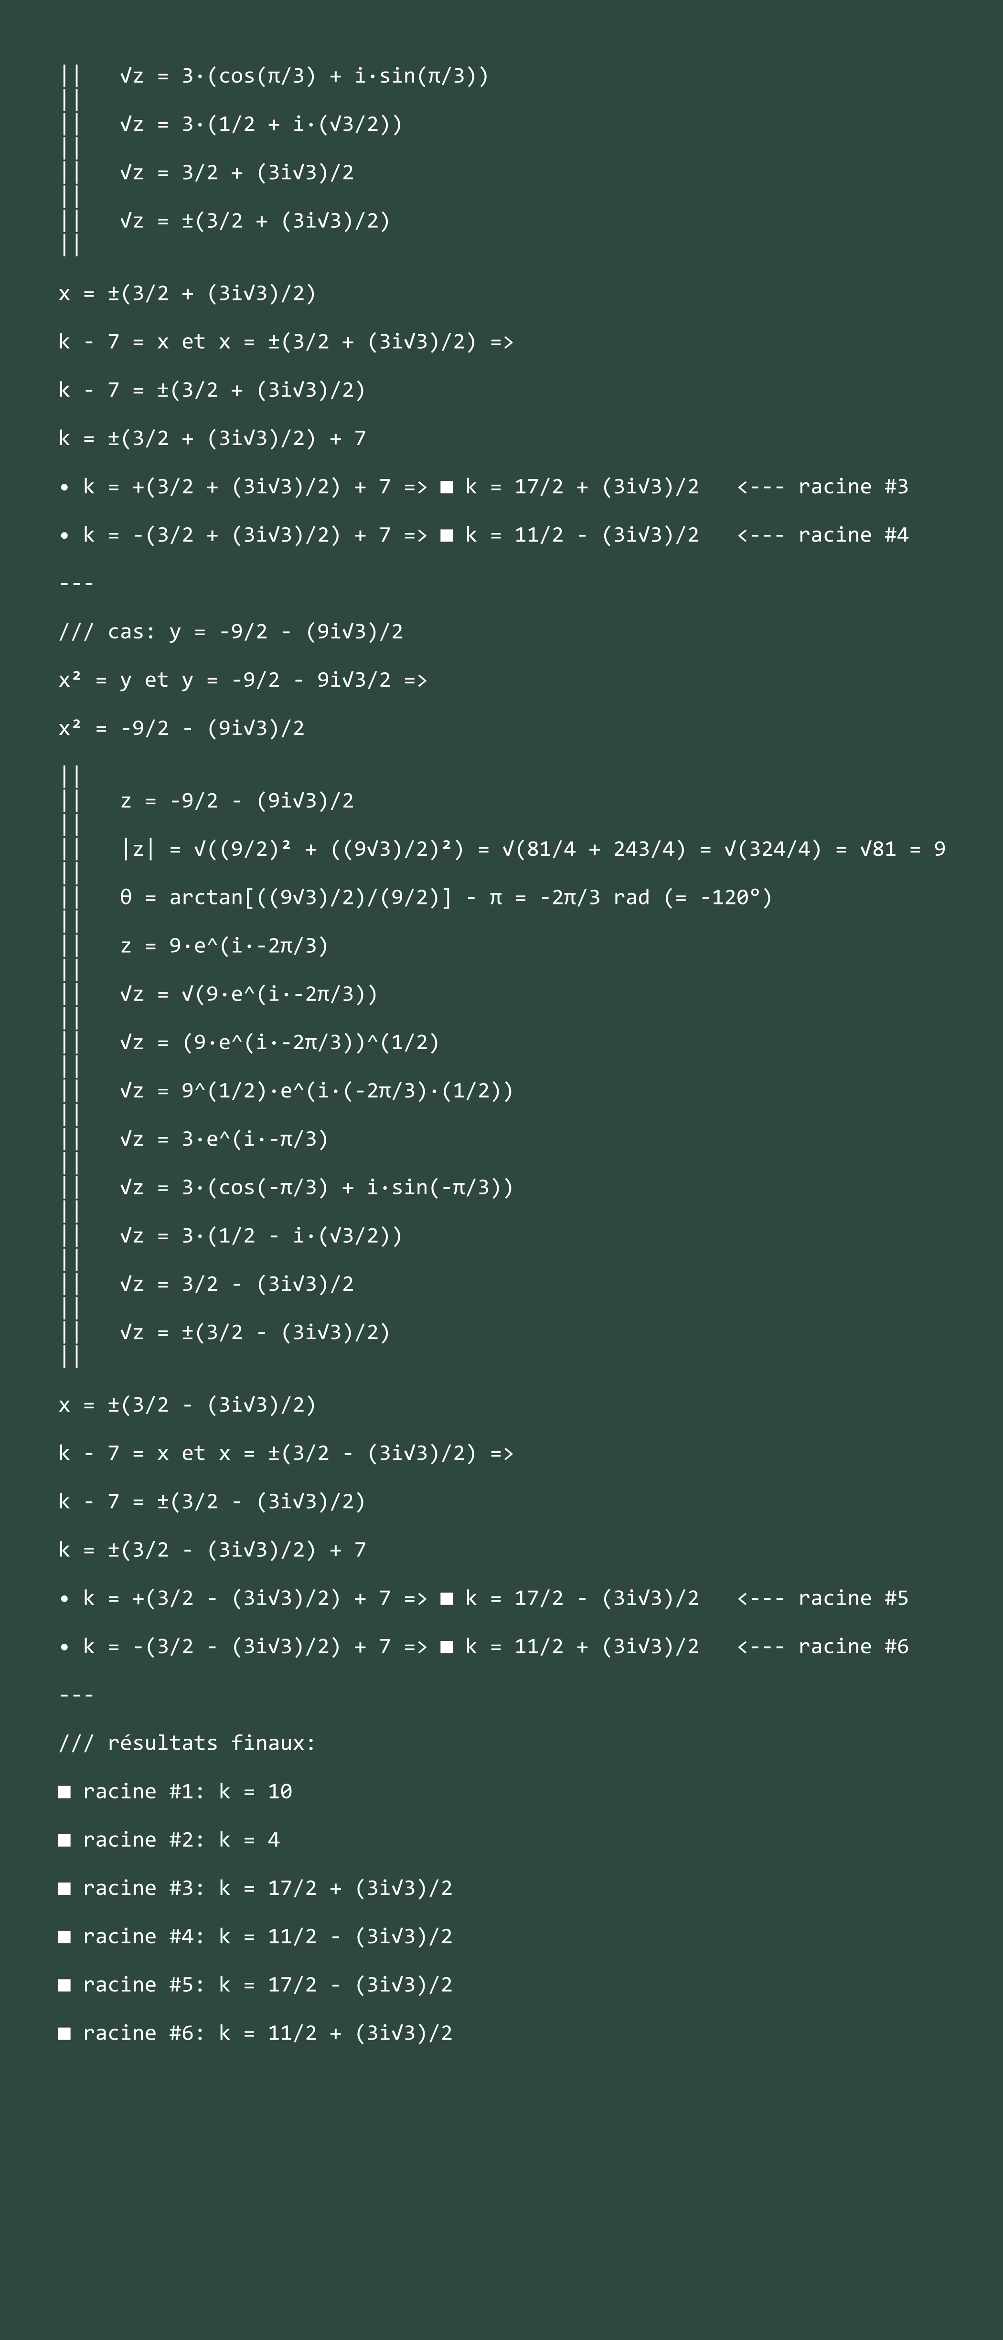Click the white square before 'k = 17/2 + (3i√3)/2' in the racine #3 line
This screenshot has height=2340, width=1003.
(447, 487)
